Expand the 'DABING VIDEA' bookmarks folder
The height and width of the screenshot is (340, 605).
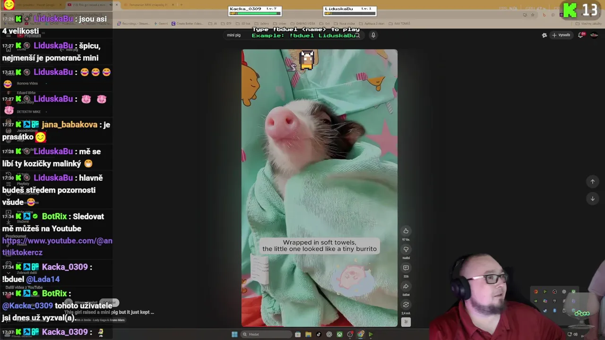pyautogui.click(x=303, y=24)
